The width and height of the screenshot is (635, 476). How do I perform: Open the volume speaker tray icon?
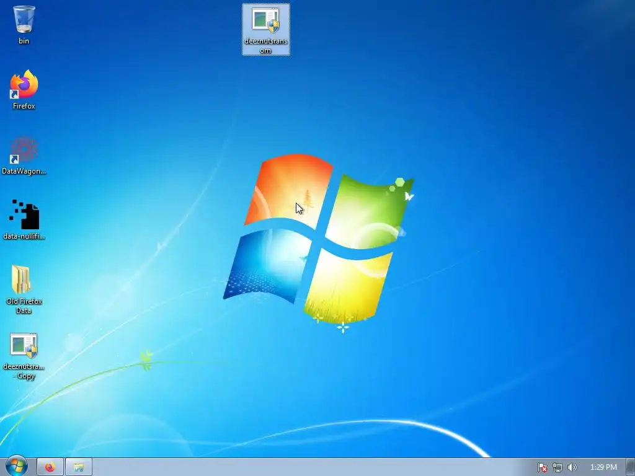coord(572,467)
